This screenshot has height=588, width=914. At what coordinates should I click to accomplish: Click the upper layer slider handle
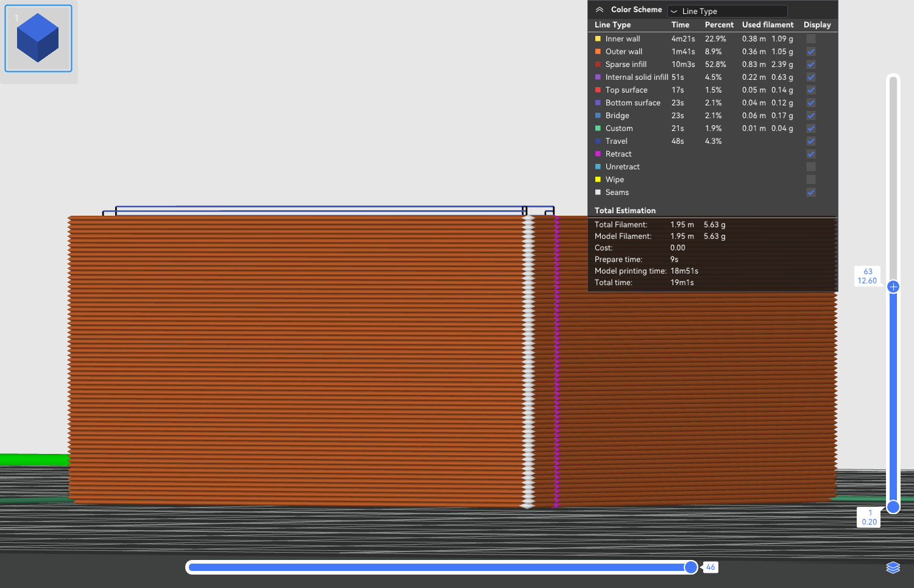click(x=893, y=287)
